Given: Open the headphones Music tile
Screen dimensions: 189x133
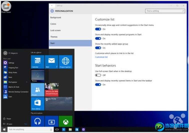Looking at the screenshot, I should coord(37,121).
